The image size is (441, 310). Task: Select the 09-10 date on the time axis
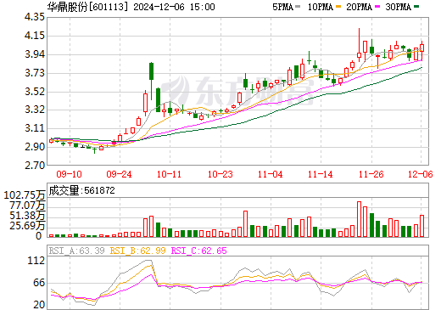[x=69, y=174]
